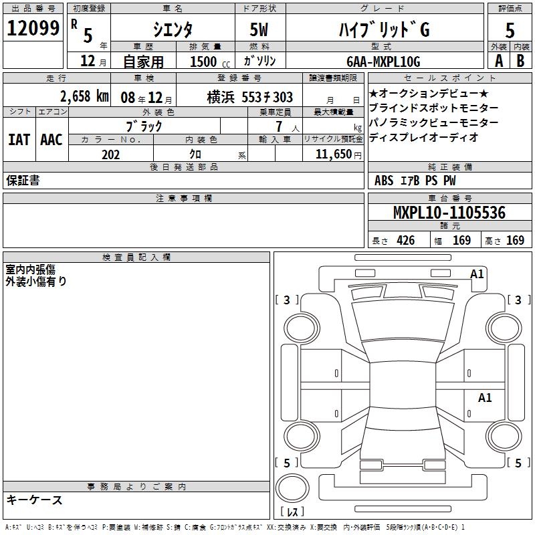Click the model code 6AA-MXPL10G
Image resolution: width=535 pixels, height=535 pixels.
(x=384, y=62)
